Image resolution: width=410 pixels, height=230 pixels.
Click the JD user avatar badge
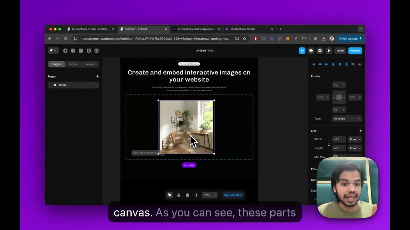coord(302,50)
